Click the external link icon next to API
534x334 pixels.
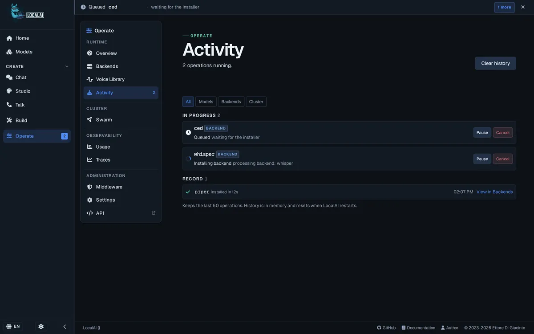pyautogui.click(x=154, y=213)
